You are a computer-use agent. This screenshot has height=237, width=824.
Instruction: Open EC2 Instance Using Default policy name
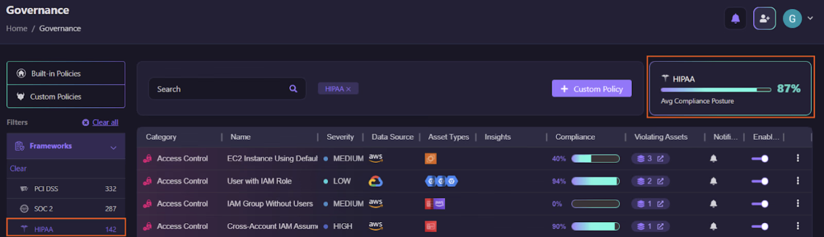pyautogui.click(x=272, y=158)
